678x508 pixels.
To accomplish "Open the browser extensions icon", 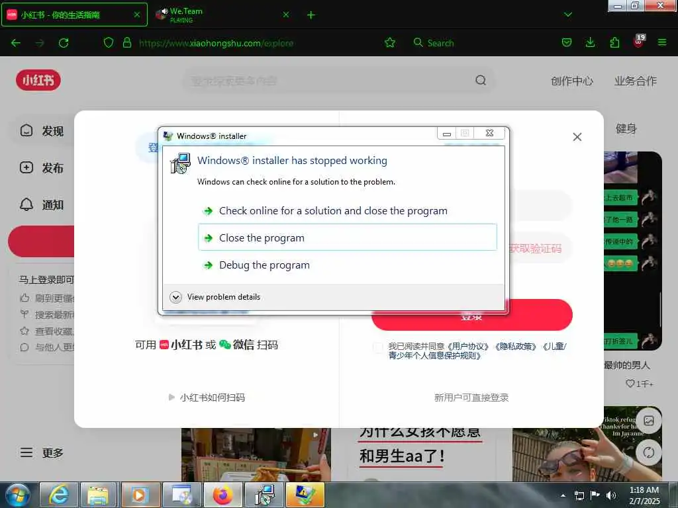I will [x=614, y=43].
